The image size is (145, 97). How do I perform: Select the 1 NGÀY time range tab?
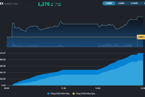click(x=109, y=3)
